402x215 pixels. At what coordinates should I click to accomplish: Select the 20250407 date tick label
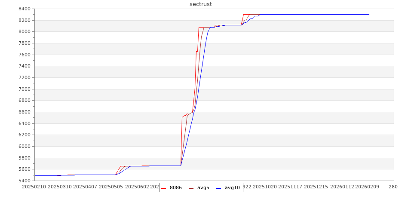[x=86, y=187]
